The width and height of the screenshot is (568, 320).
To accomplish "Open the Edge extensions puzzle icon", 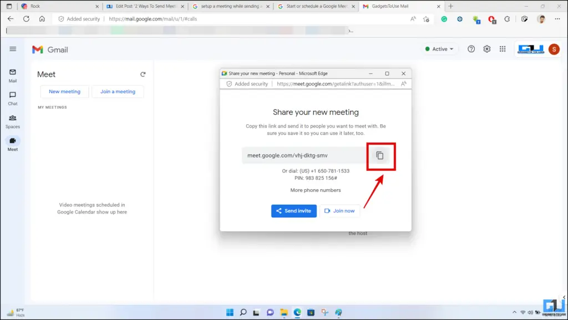I will tap(507, 19).
